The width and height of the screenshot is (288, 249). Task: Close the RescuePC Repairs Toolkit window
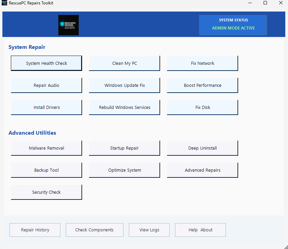click(281, 3)
